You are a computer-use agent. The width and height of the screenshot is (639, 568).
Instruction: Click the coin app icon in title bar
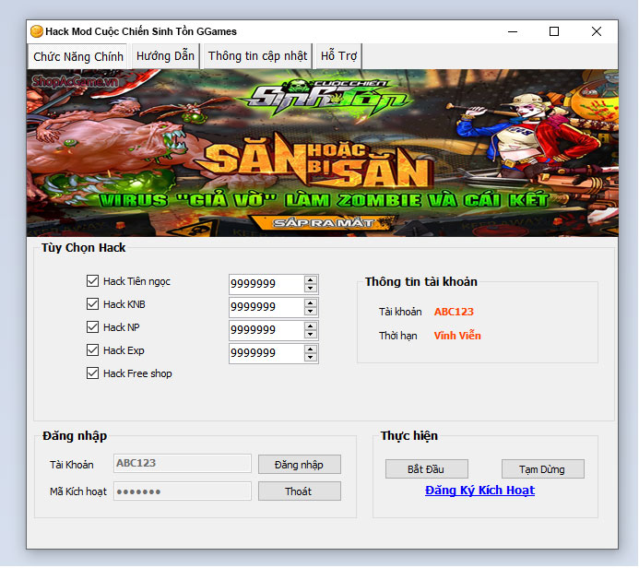[x=37, y=31]
